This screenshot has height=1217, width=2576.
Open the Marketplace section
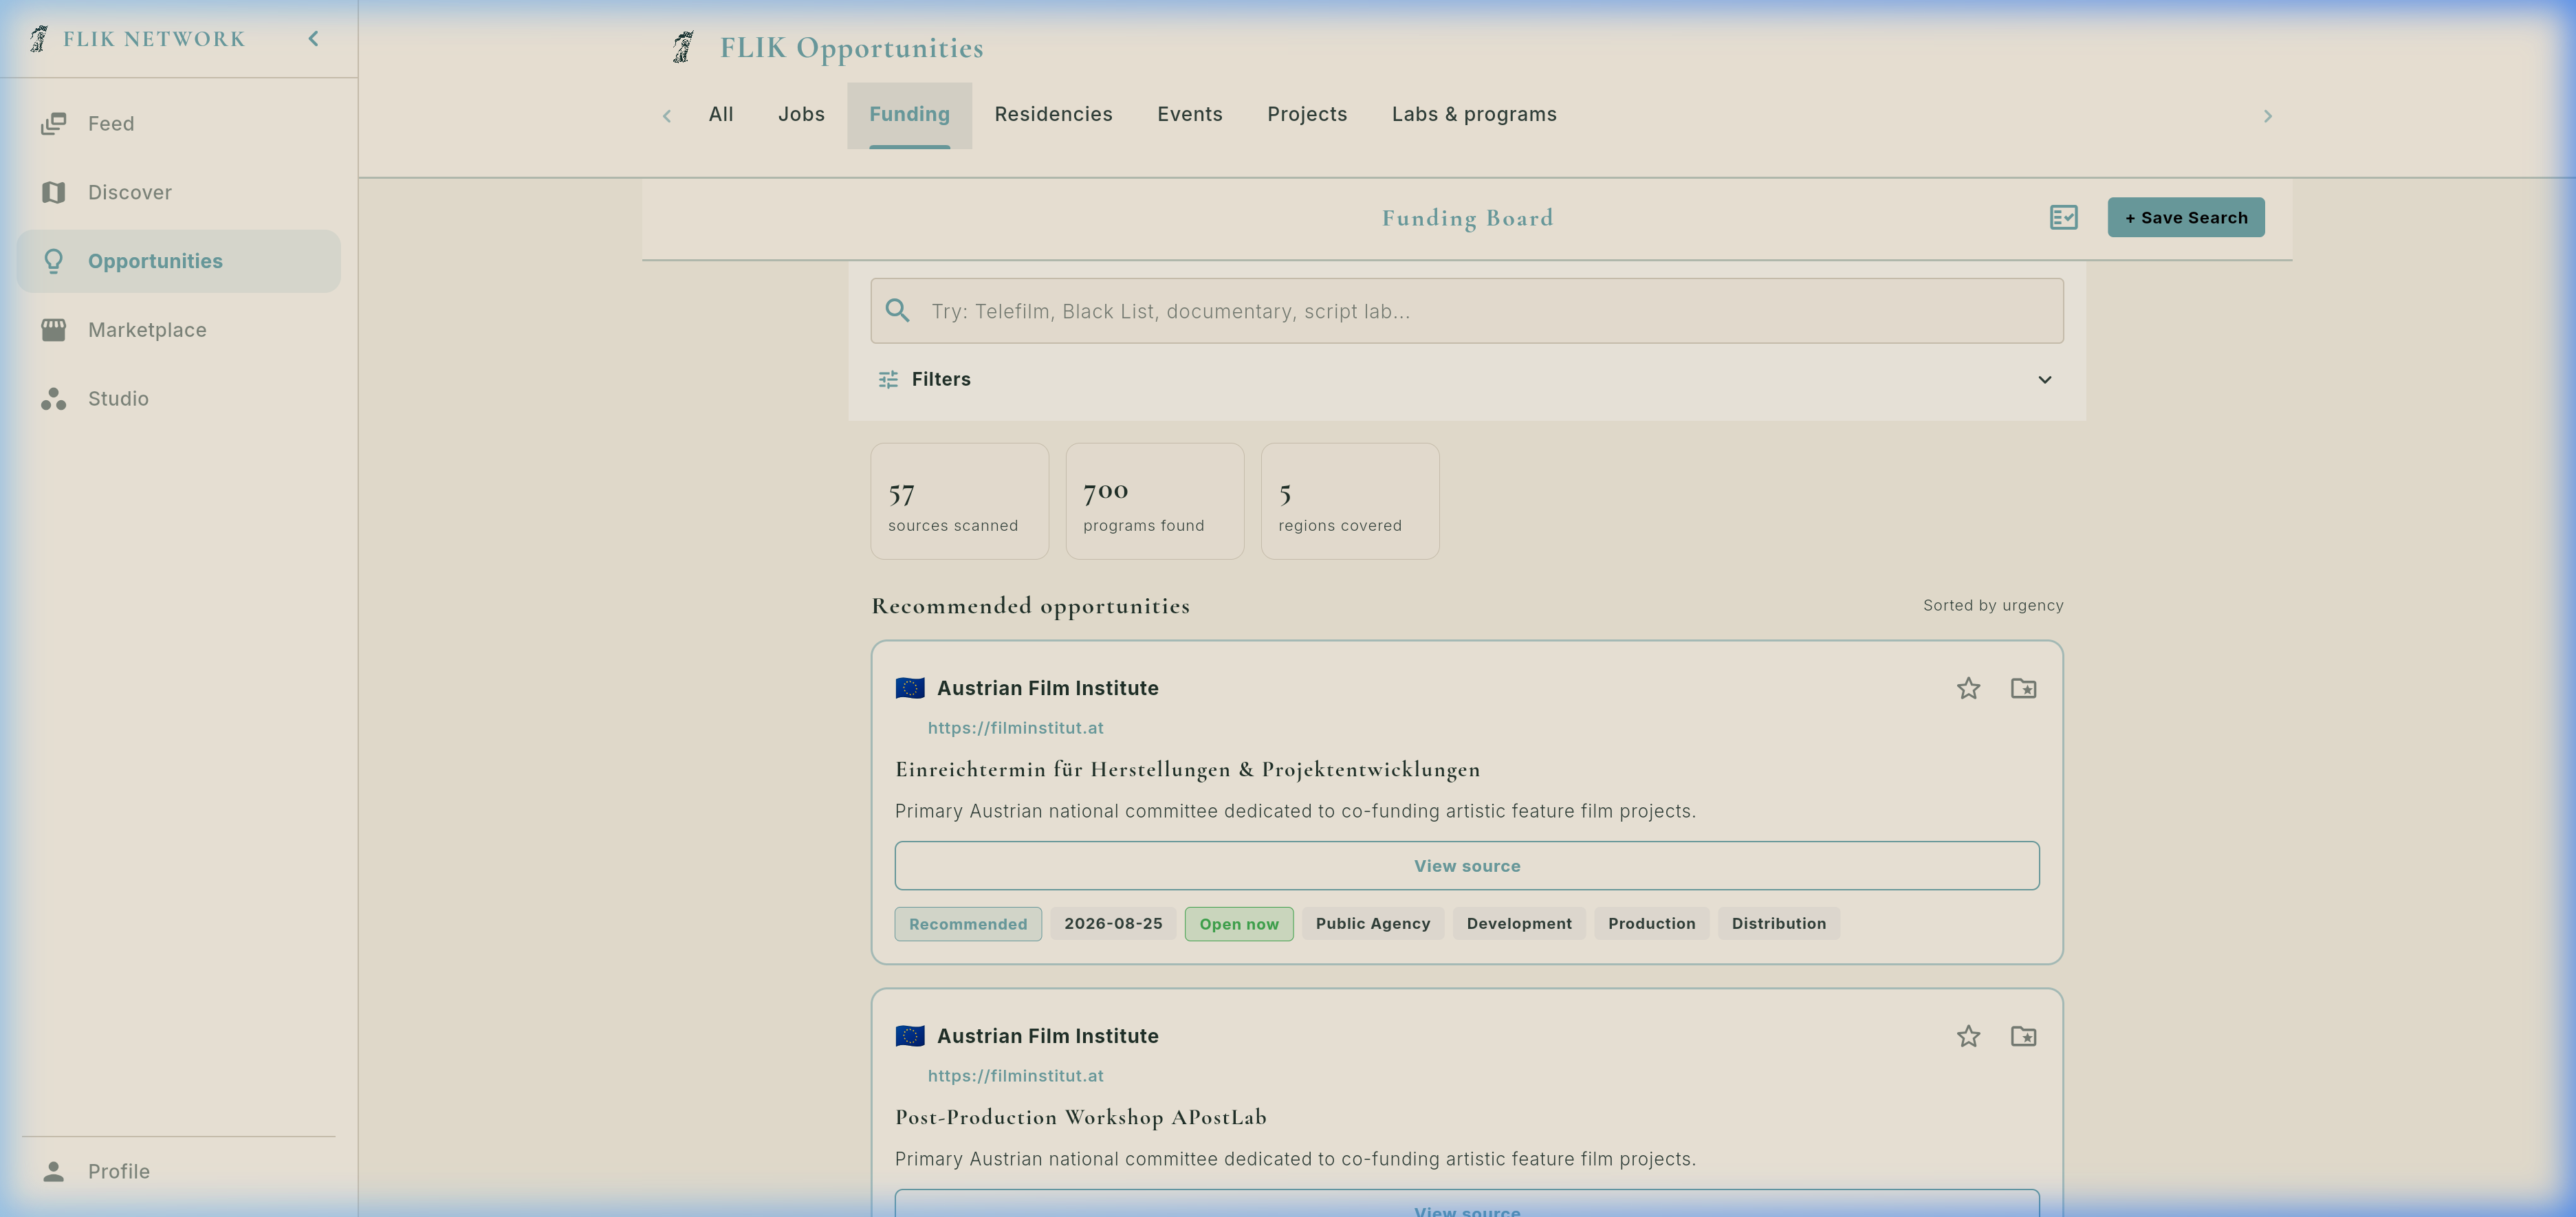179,330
